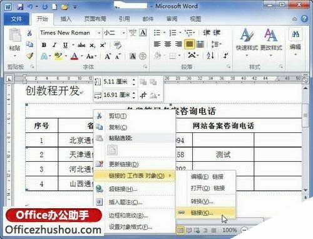
Task: Switch to the Insert tab
Action: [x=66, y=19]
